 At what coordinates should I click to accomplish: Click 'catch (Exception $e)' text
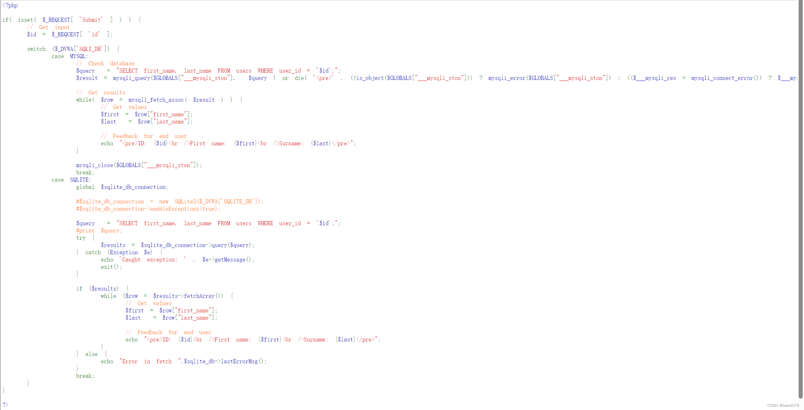point(119,252)
